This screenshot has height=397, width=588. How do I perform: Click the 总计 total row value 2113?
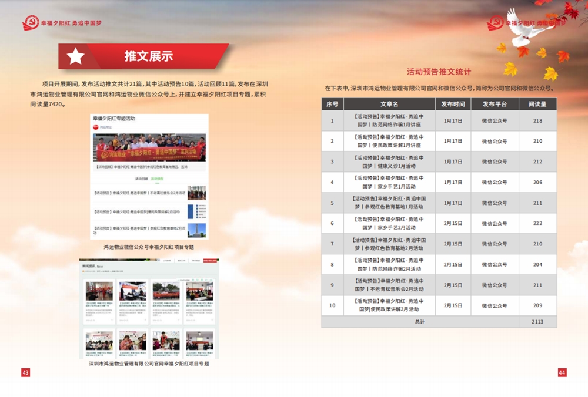click(537, 322)
